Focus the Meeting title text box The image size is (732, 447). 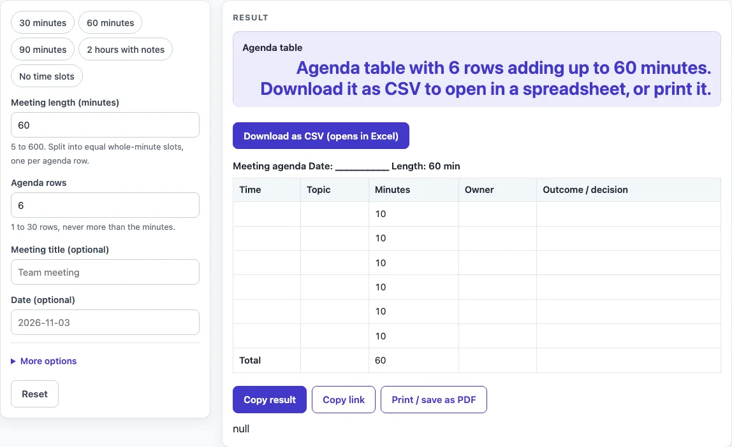point(105,272)
